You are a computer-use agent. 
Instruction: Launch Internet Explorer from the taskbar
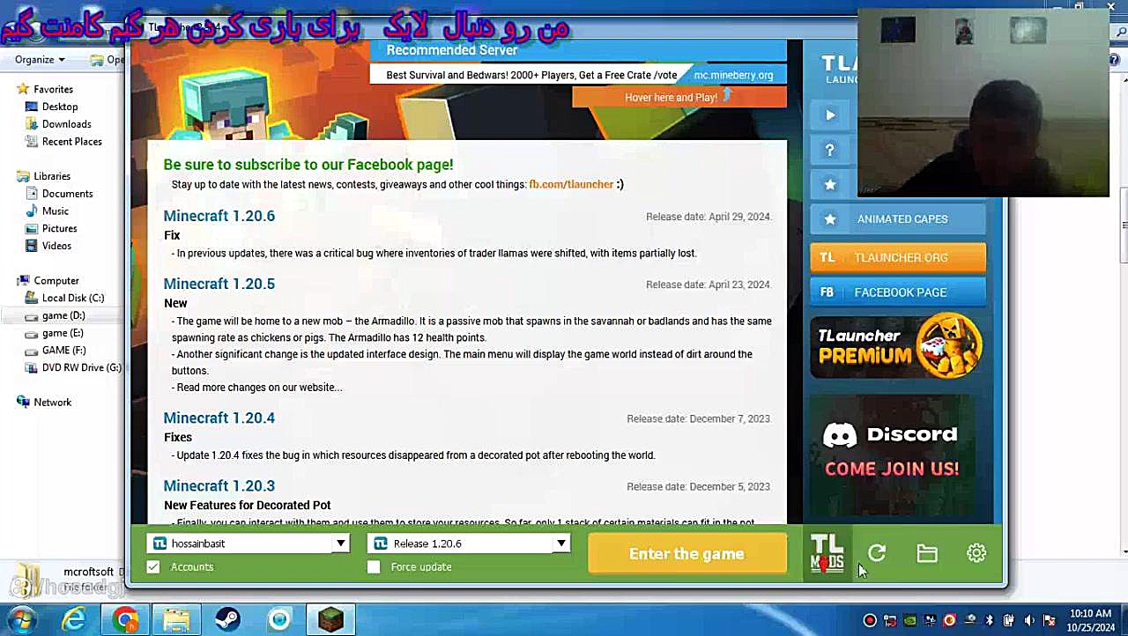pos(74,620)
